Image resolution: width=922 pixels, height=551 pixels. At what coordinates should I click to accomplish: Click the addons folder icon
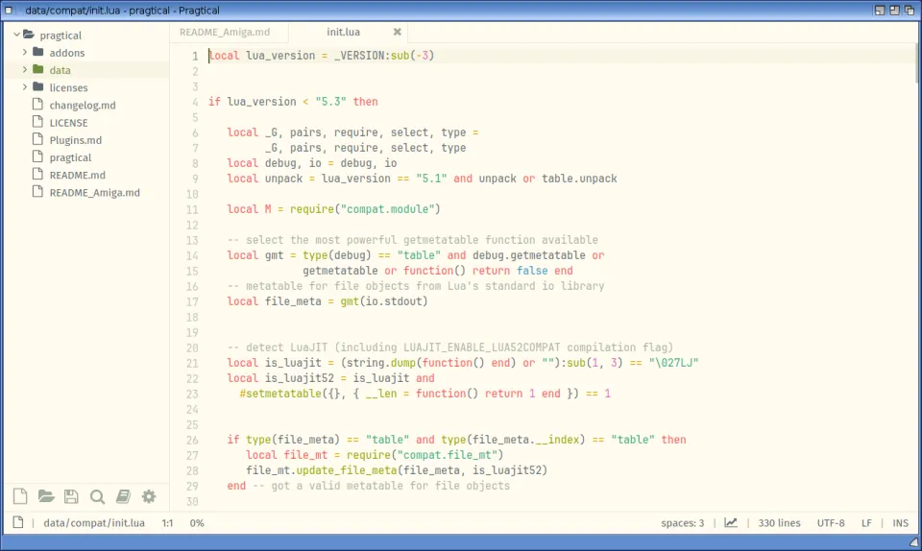(x=38, y=52)
